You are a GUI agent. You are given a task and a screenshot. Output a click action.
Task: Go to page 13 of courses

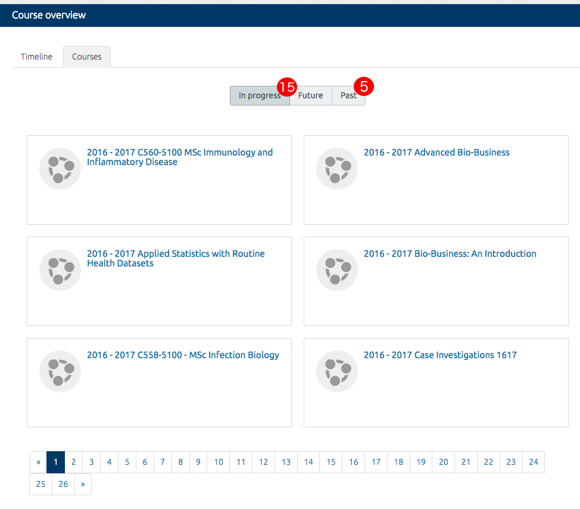click(286, 462)
